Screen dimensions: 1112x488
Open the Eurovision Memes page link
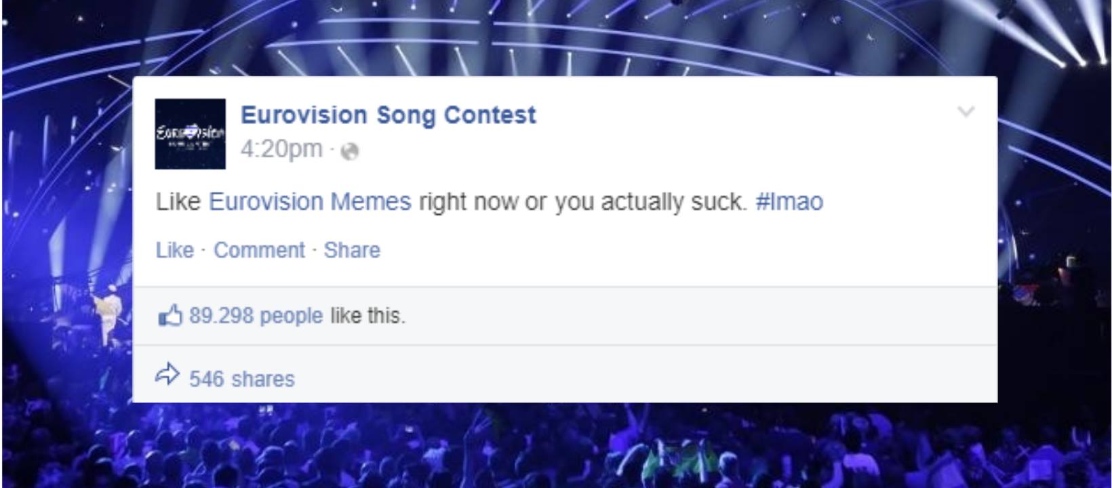[310, 201]
